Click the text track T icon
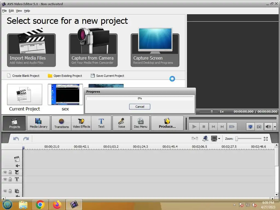 (x=17, y=179)
